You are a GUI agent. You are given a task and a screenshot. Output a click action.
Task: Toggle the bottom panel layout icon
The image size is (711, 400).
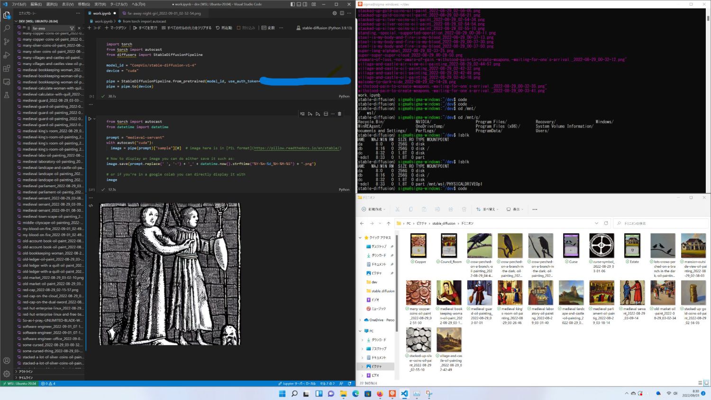[x=299, y=4]
